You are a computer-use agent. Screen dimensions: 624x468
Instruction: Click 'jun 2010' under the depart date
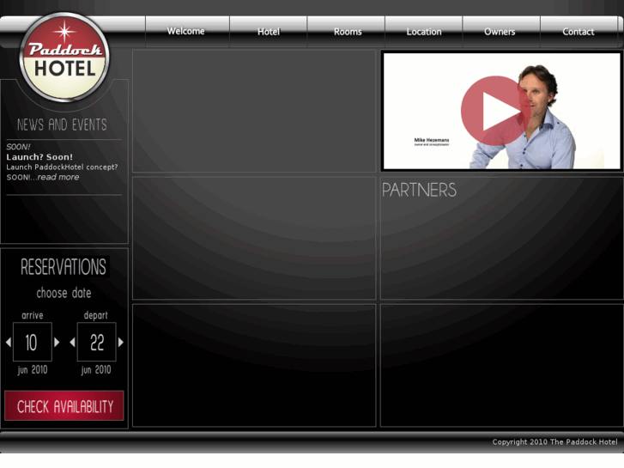[x=96, y=370]
